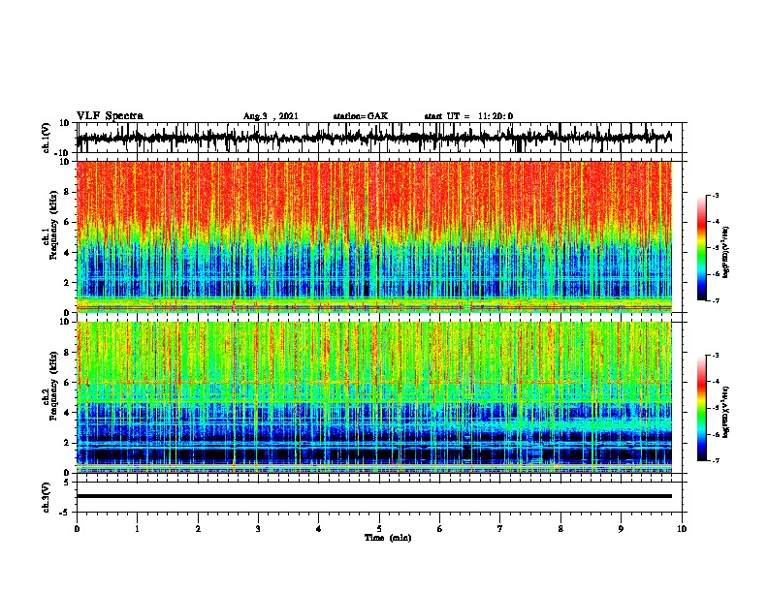This screenshot has width=768, height=593.
Task: Click the "-3" tick on ch.1 colorbar
Action: [x=715, y=196]
